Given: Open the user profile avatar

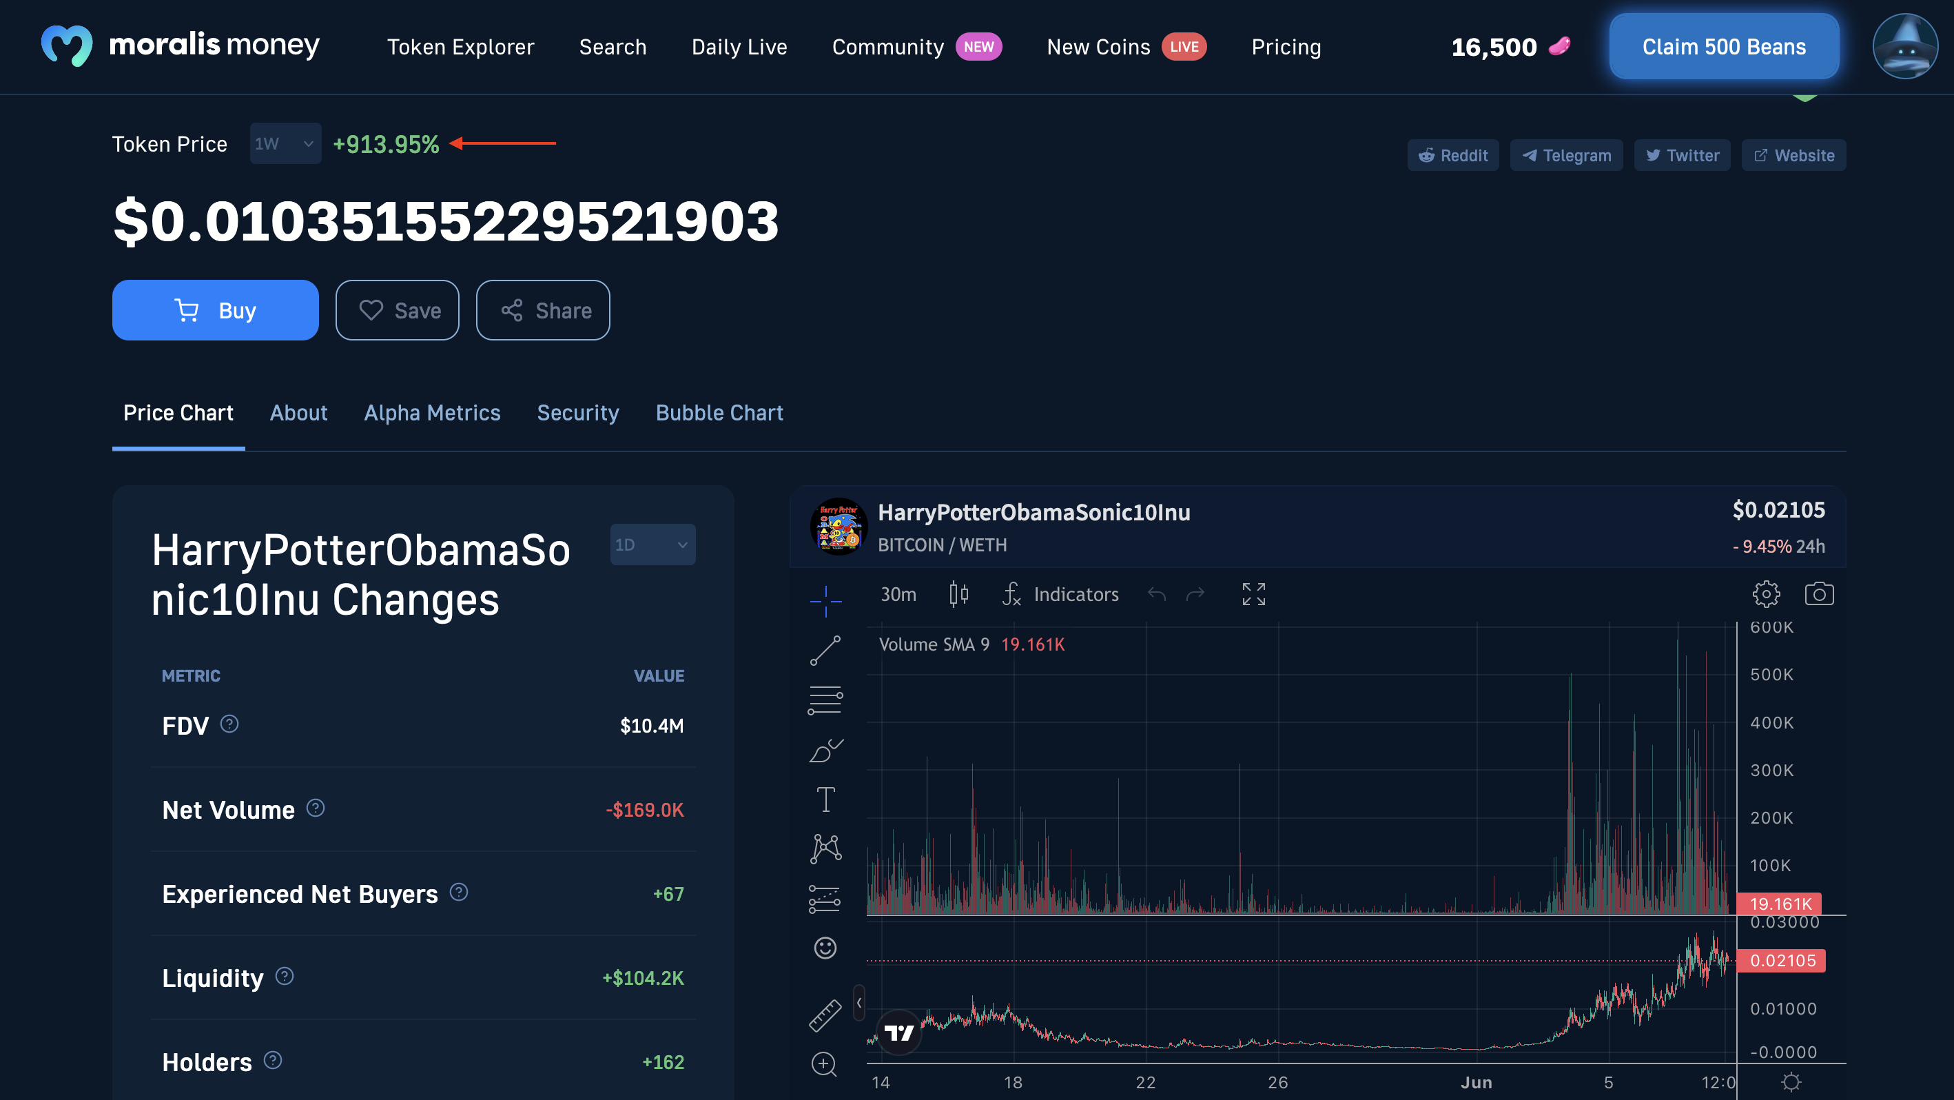Looking at the screenshot, I should click(x=1904, y=46).
